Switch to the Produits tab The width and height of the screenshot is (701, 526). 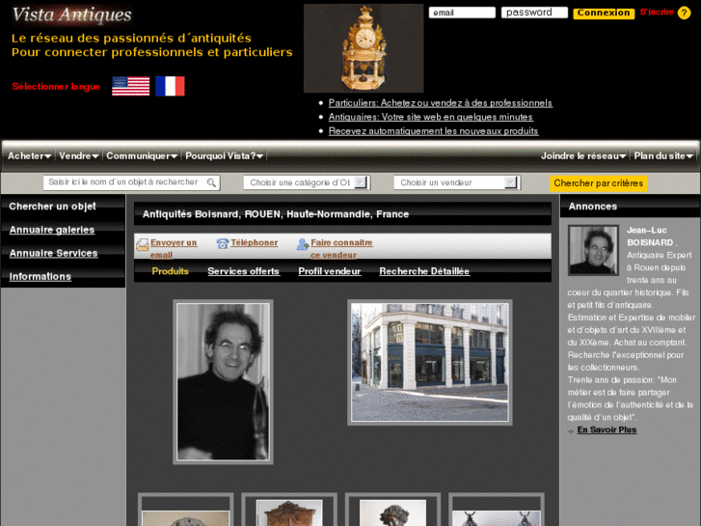pyautogui.click(x=171, y=271)
